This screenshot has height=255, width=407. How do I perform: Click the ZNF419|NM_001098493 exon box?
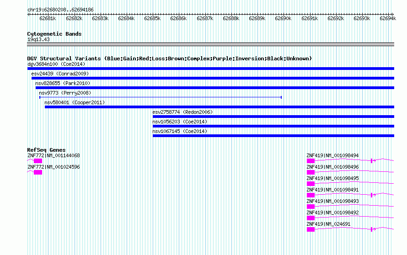point(311,207)
